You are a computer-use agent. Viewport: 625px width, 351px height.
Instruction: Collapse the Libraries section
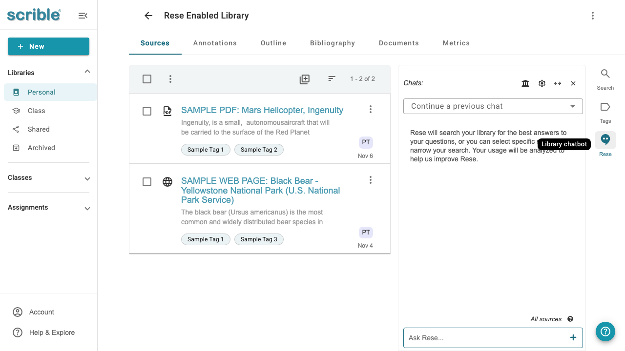(87, 71)
